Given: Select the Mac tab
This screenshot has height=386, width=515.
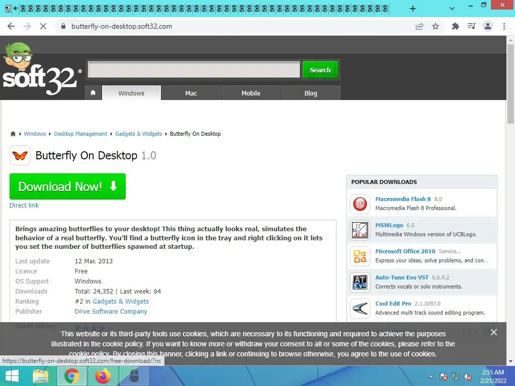Looking at the screenshot, I should pyautogui.click(x=191, y=93).
